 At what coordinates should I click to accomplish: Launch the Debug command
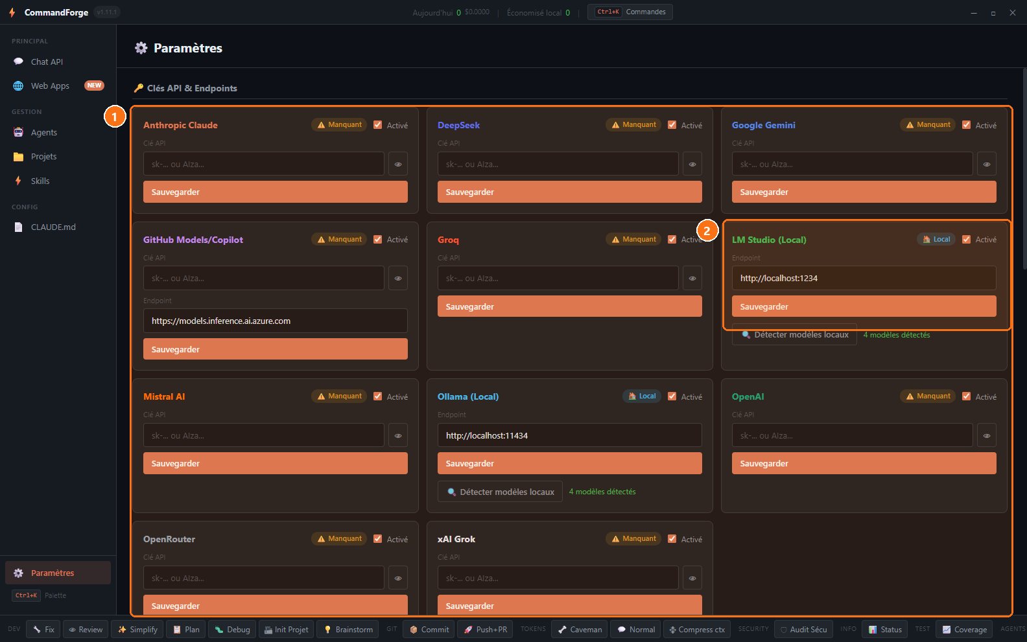coord(232,630)
